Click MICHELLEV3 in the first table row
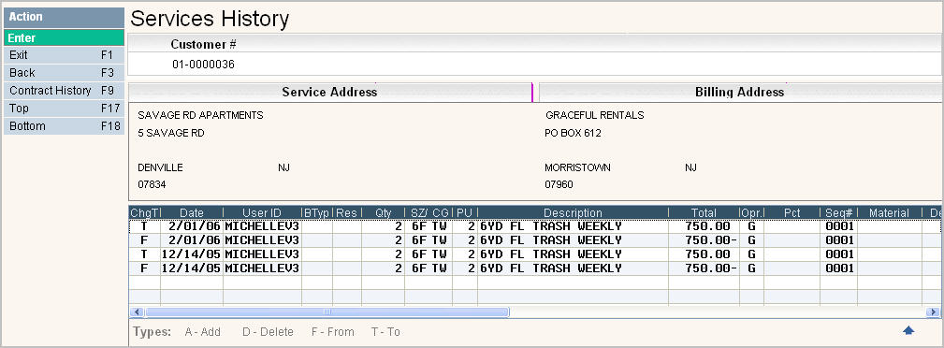Screen dimensions: 944x348 coord(262,226)
